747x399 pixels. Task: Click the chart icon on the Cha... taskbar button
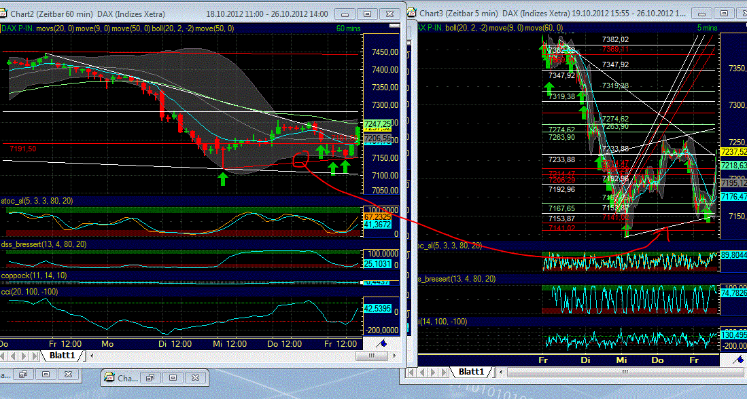[111, 378]
